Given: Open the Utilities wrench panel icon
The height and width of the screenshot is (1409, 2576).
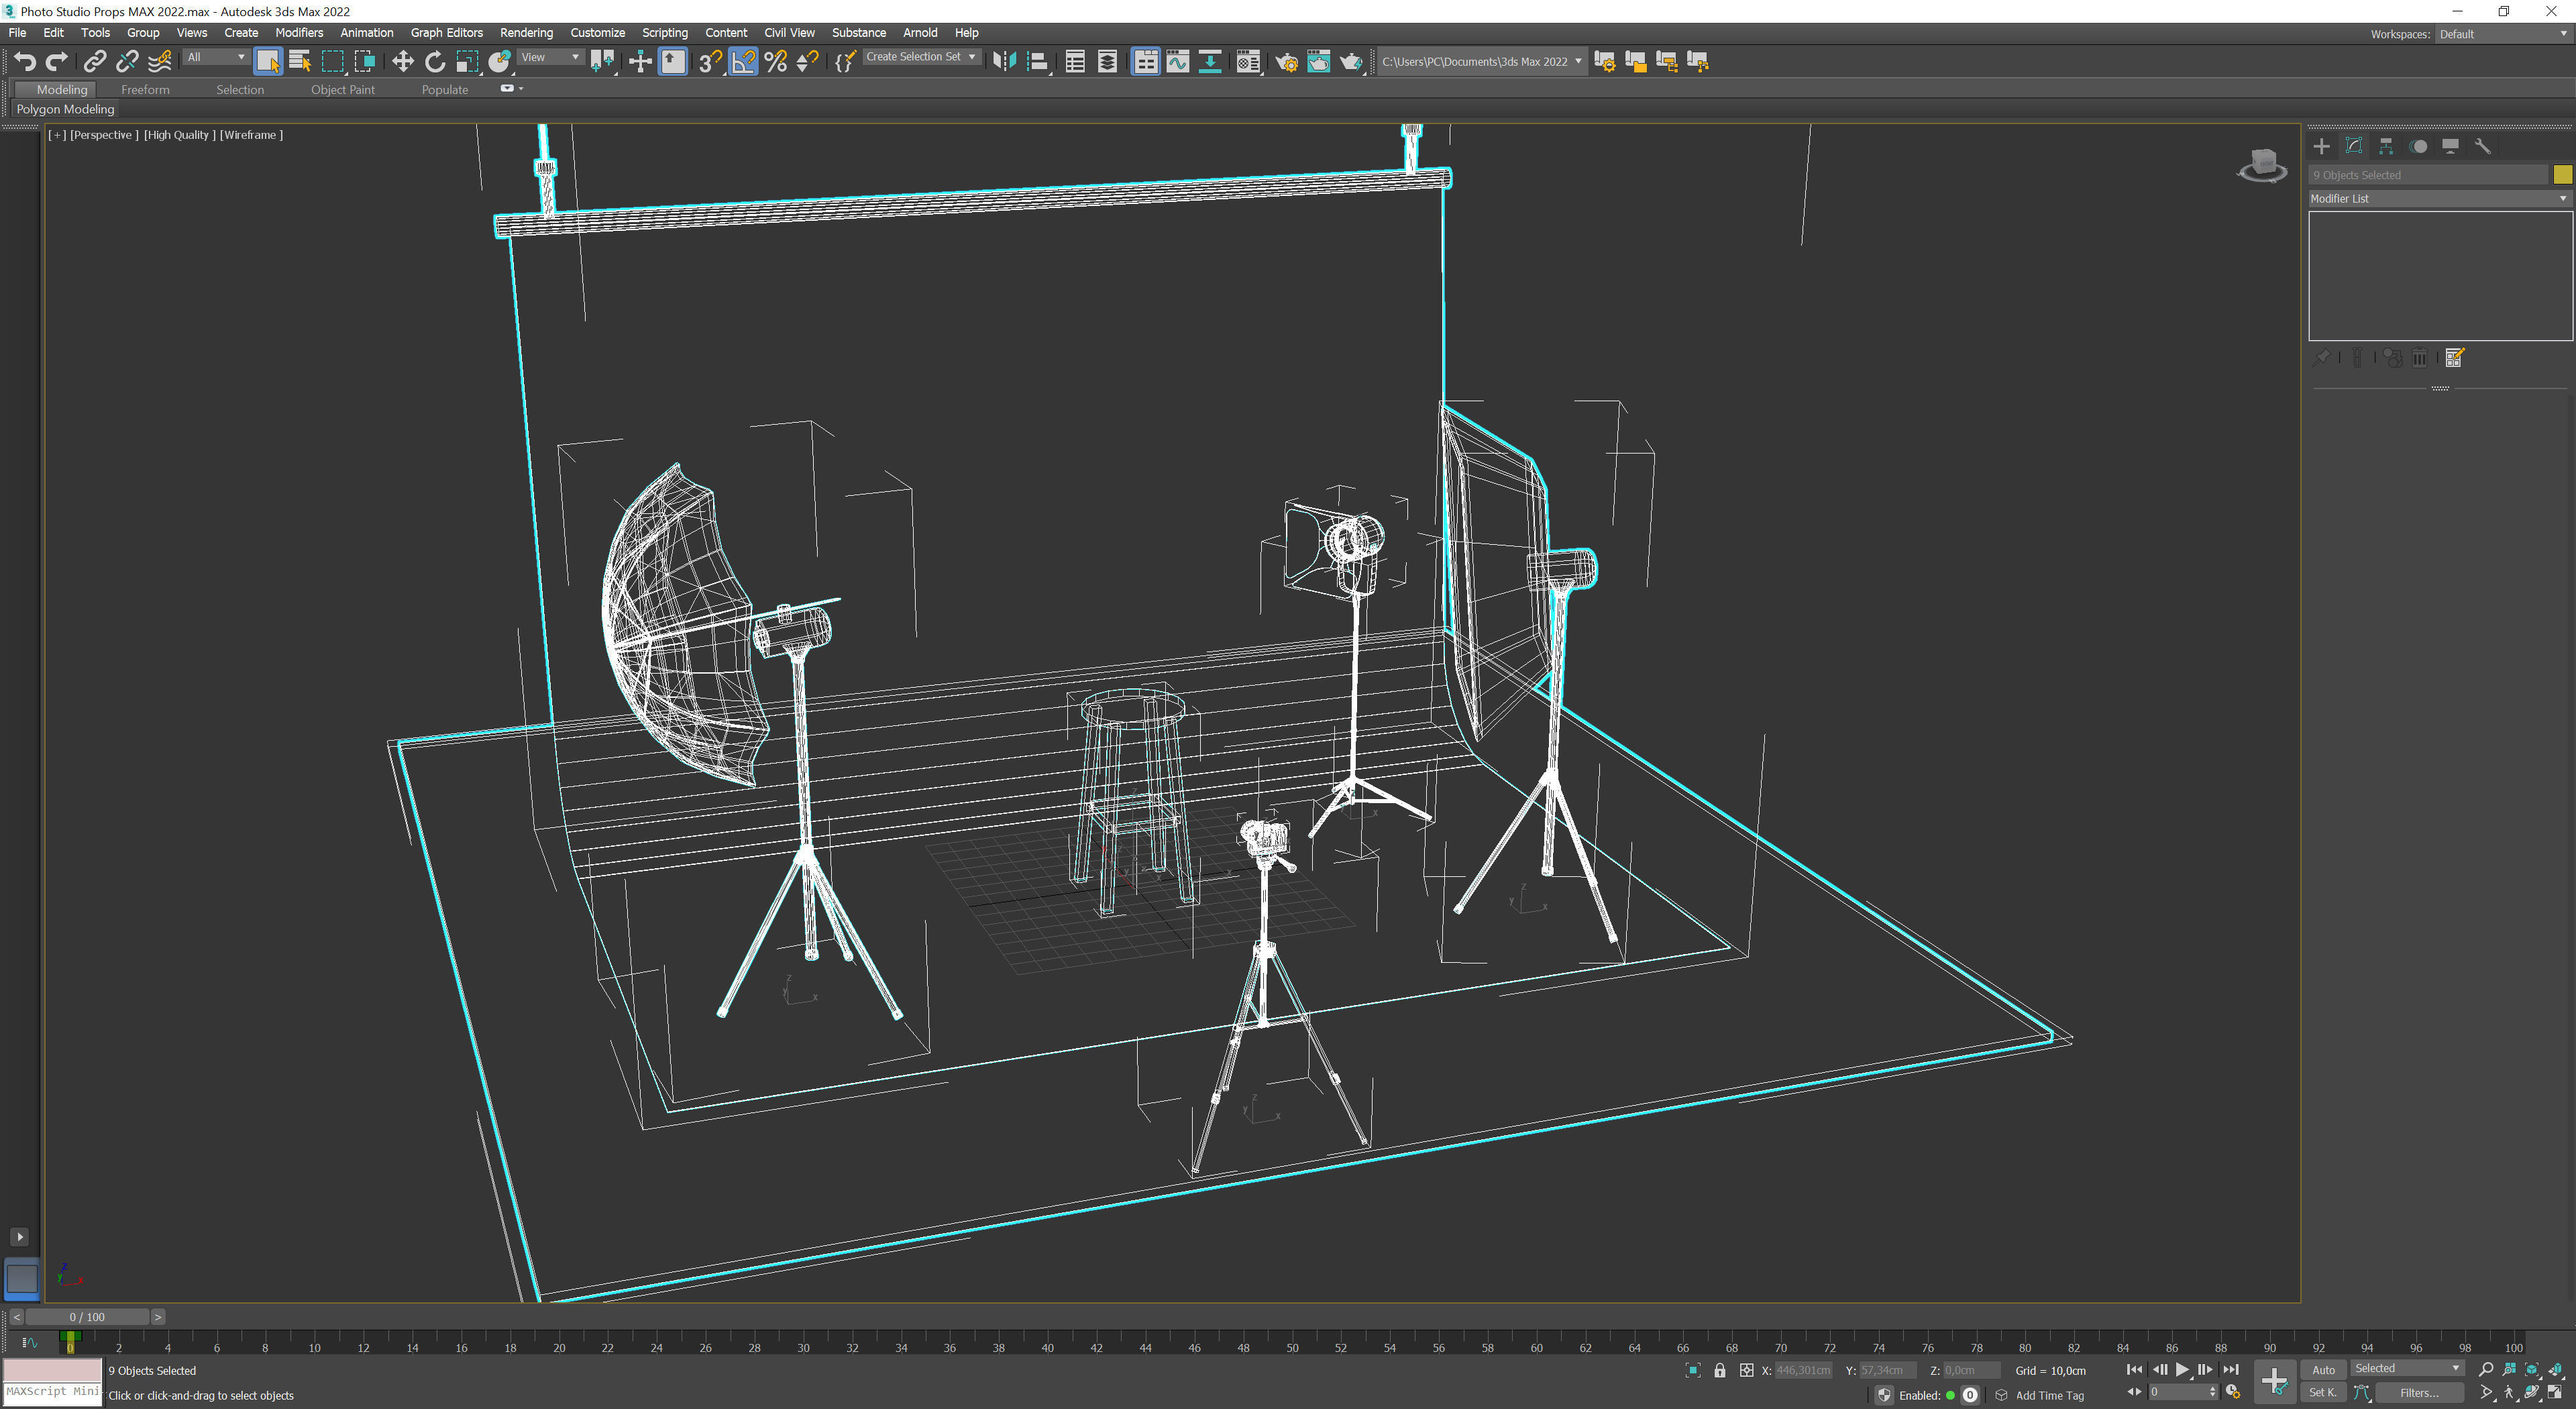Looking at the screenshot, I should click(2482, 146).
